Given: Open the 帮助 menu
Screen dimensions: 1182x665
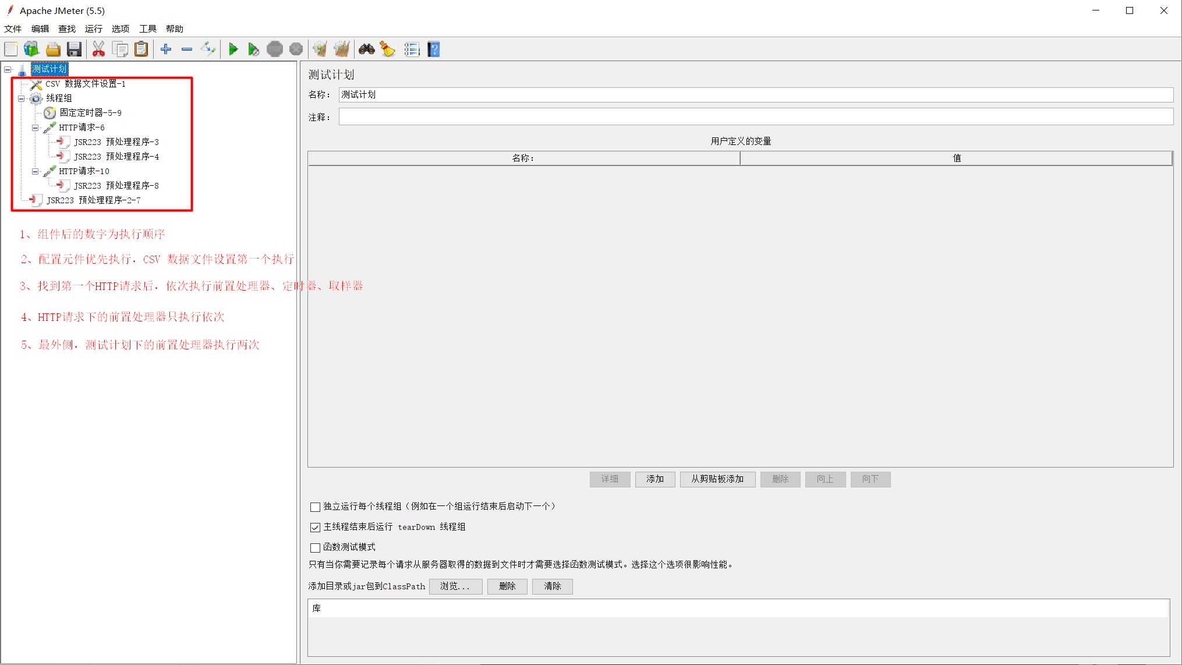Looking at the screenshot, I should [175, 29].
